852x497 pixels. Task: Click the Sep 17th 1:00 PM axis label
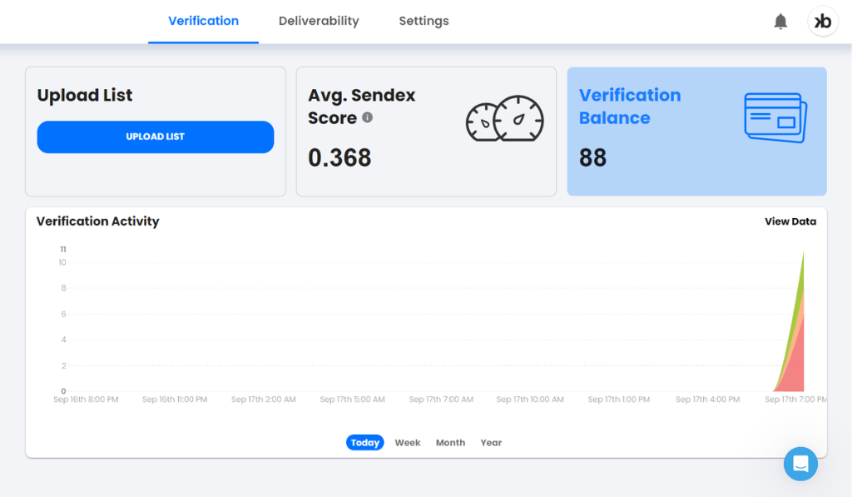coord(619,399)
